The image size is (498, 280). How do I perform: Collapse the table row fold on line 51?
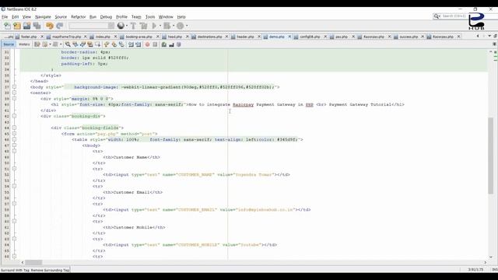coord(14,169)
